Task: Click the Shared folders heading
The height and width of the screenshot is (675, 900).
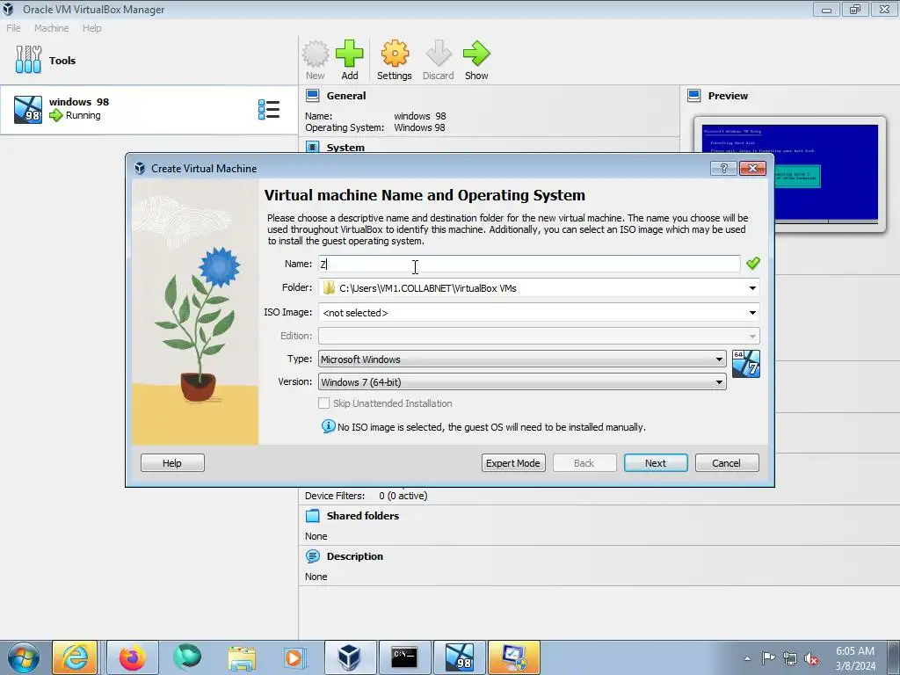Action: click(x=363, y=515)
